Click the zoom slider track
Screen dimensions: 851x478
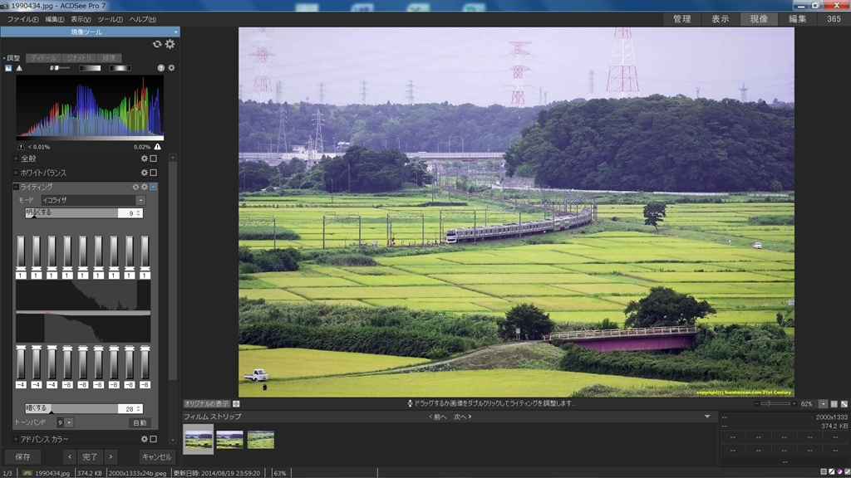click(x=775, y=404)
